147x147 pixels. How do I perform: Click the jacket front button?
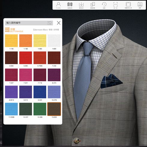click(x=76, y=141)
